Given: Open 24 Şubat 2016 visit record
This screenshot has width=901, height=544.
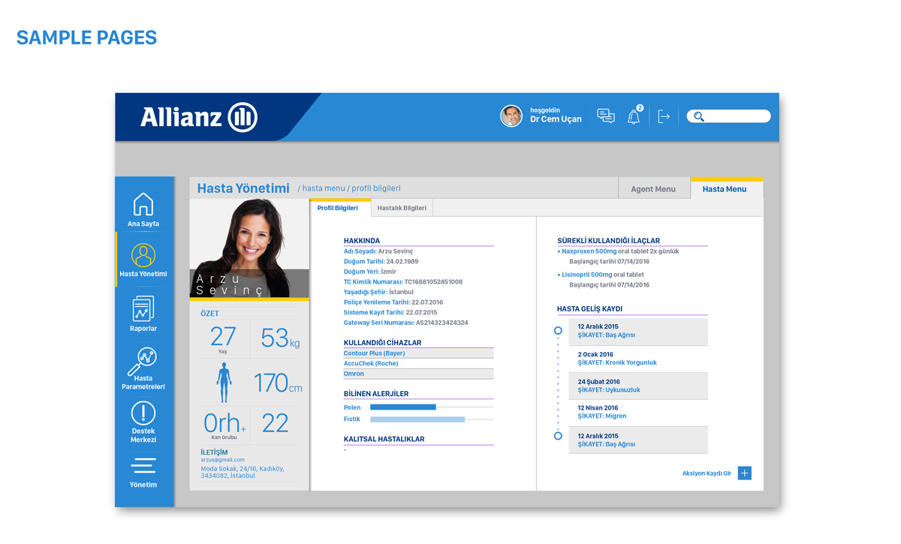Looking at the screenshot, I should [x=637, y=386].
